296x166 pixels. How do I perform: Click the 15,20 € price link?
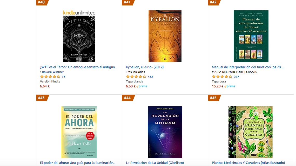218,86
